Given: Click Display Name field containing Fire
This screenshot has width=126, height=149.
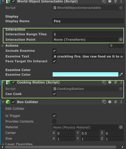Looking at the screenshot, I should pyautogui.click(x=88, y=21).
